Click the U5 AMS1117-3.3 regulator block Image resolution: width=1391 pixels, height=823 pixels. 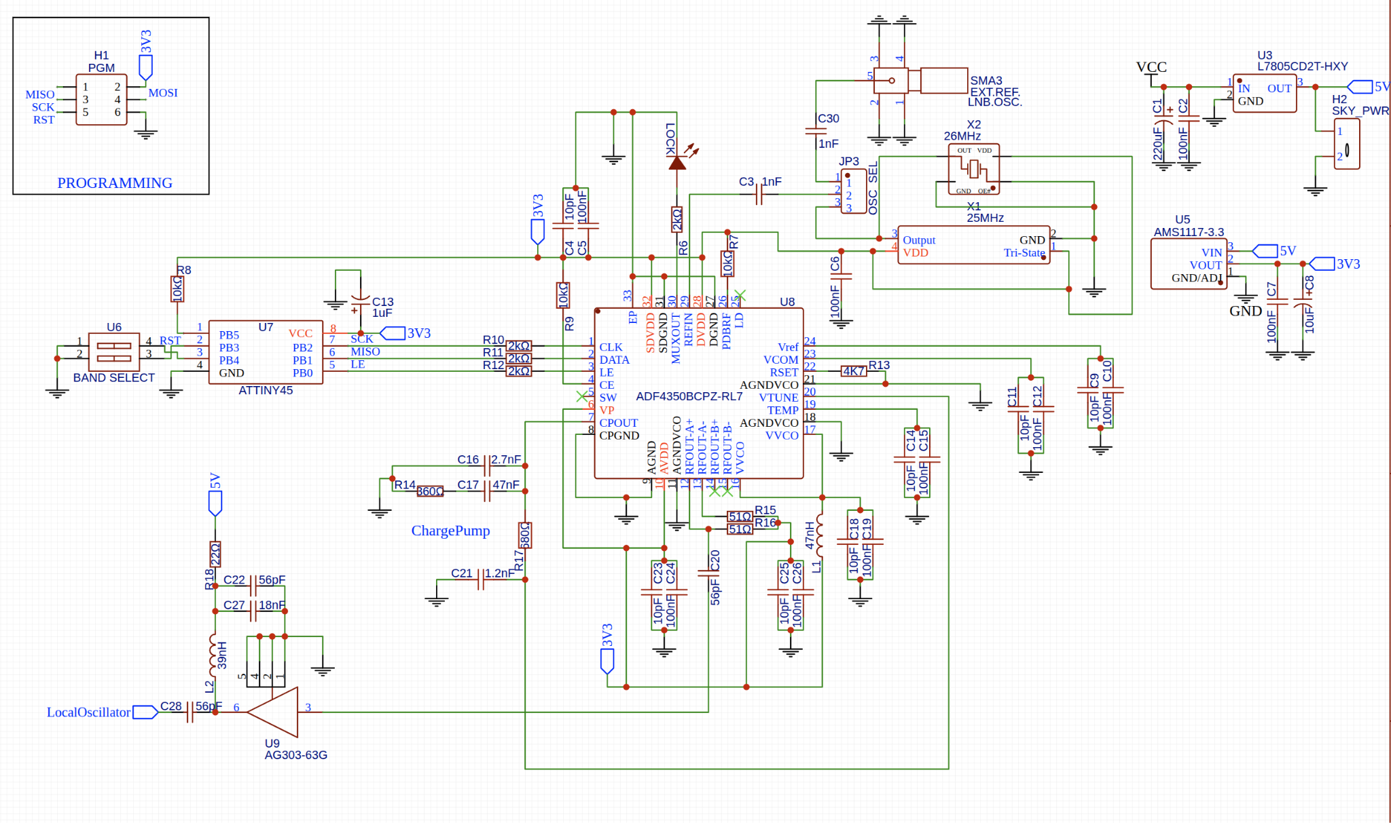(1188, 264)
